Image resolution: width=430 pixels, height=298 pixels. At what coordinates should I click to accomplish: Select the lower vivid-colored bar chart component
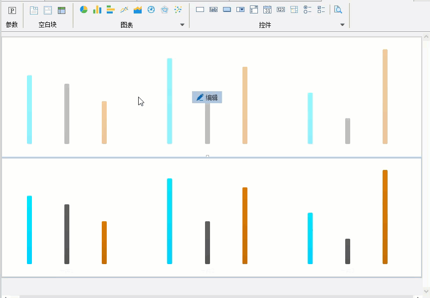tap(212, 218)
